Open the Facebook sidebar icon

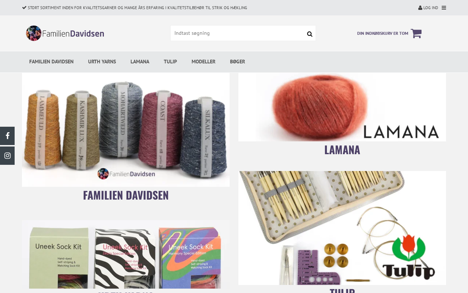(x=7, y=136)
